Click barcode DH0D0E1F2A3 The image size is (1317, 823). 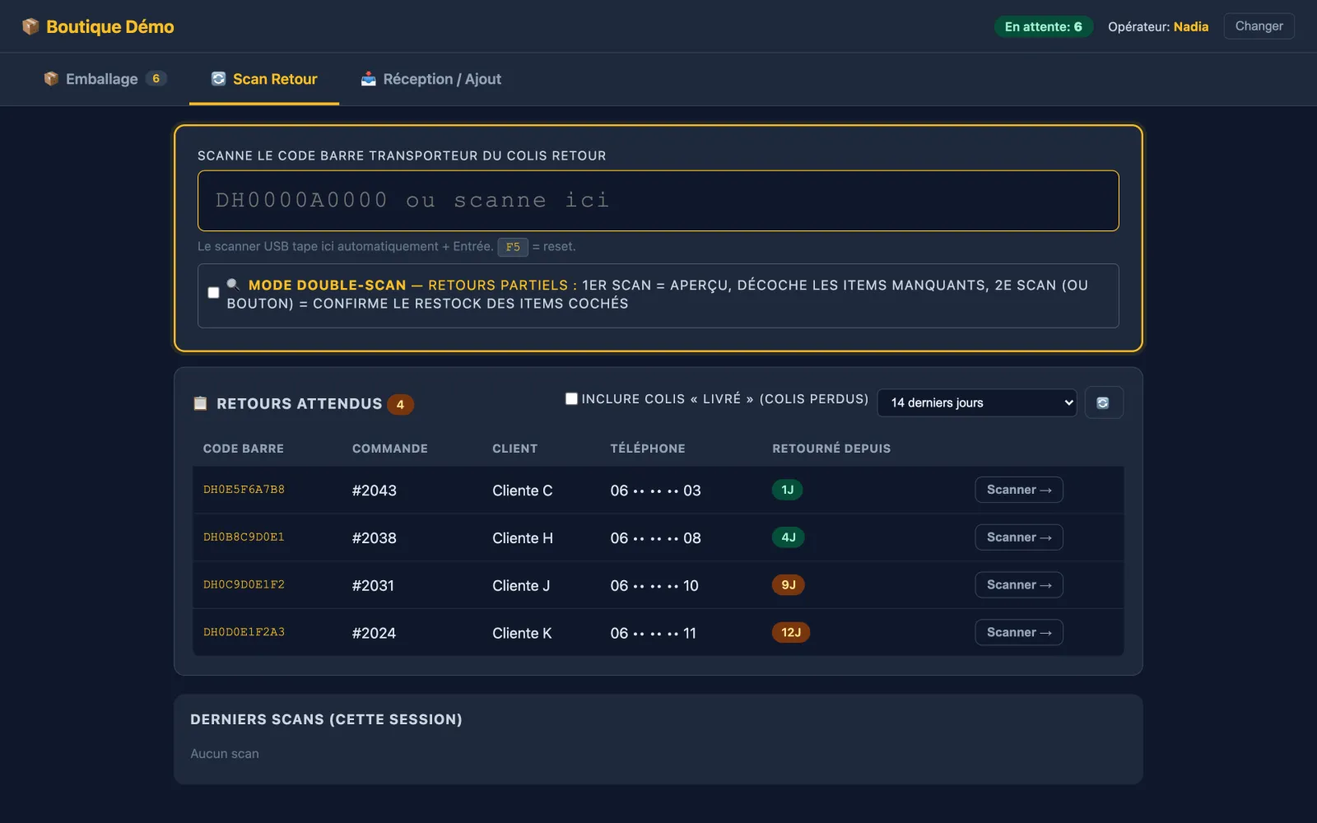tap(244, 632)
